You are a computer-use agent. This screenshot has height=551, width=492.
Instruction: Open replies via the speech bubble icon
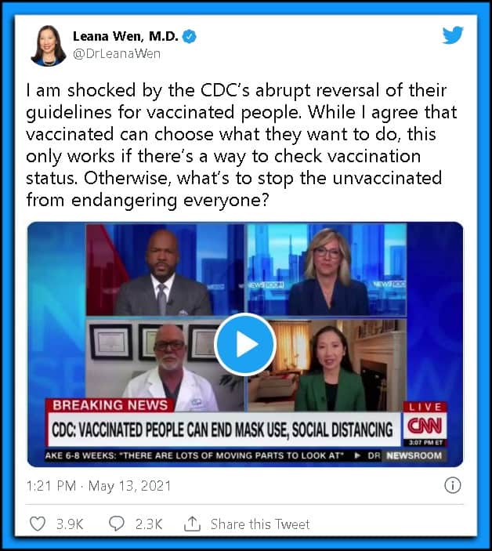pyautogui.click(x=116, y=524)
